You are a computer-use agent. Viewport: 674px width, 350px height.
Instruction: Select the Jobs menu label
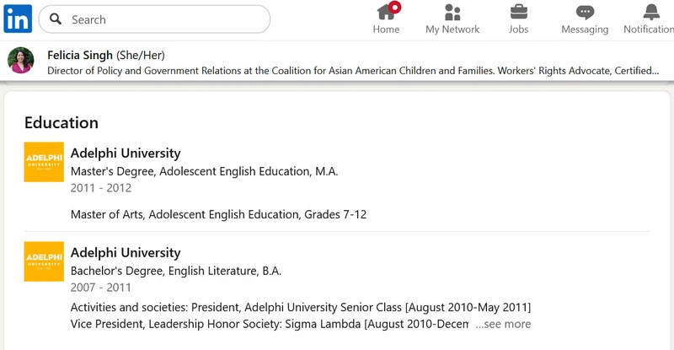click(x=518, y=30)
